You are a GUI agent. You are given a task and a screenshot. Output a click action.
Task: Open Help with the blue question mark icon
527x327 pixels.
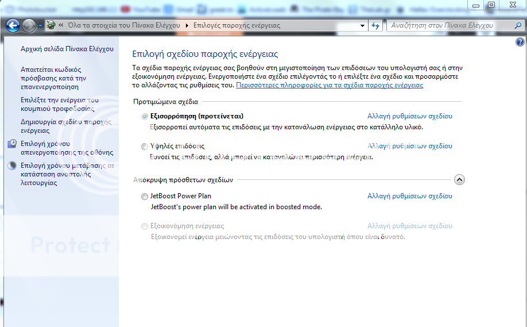click(520, 43)
